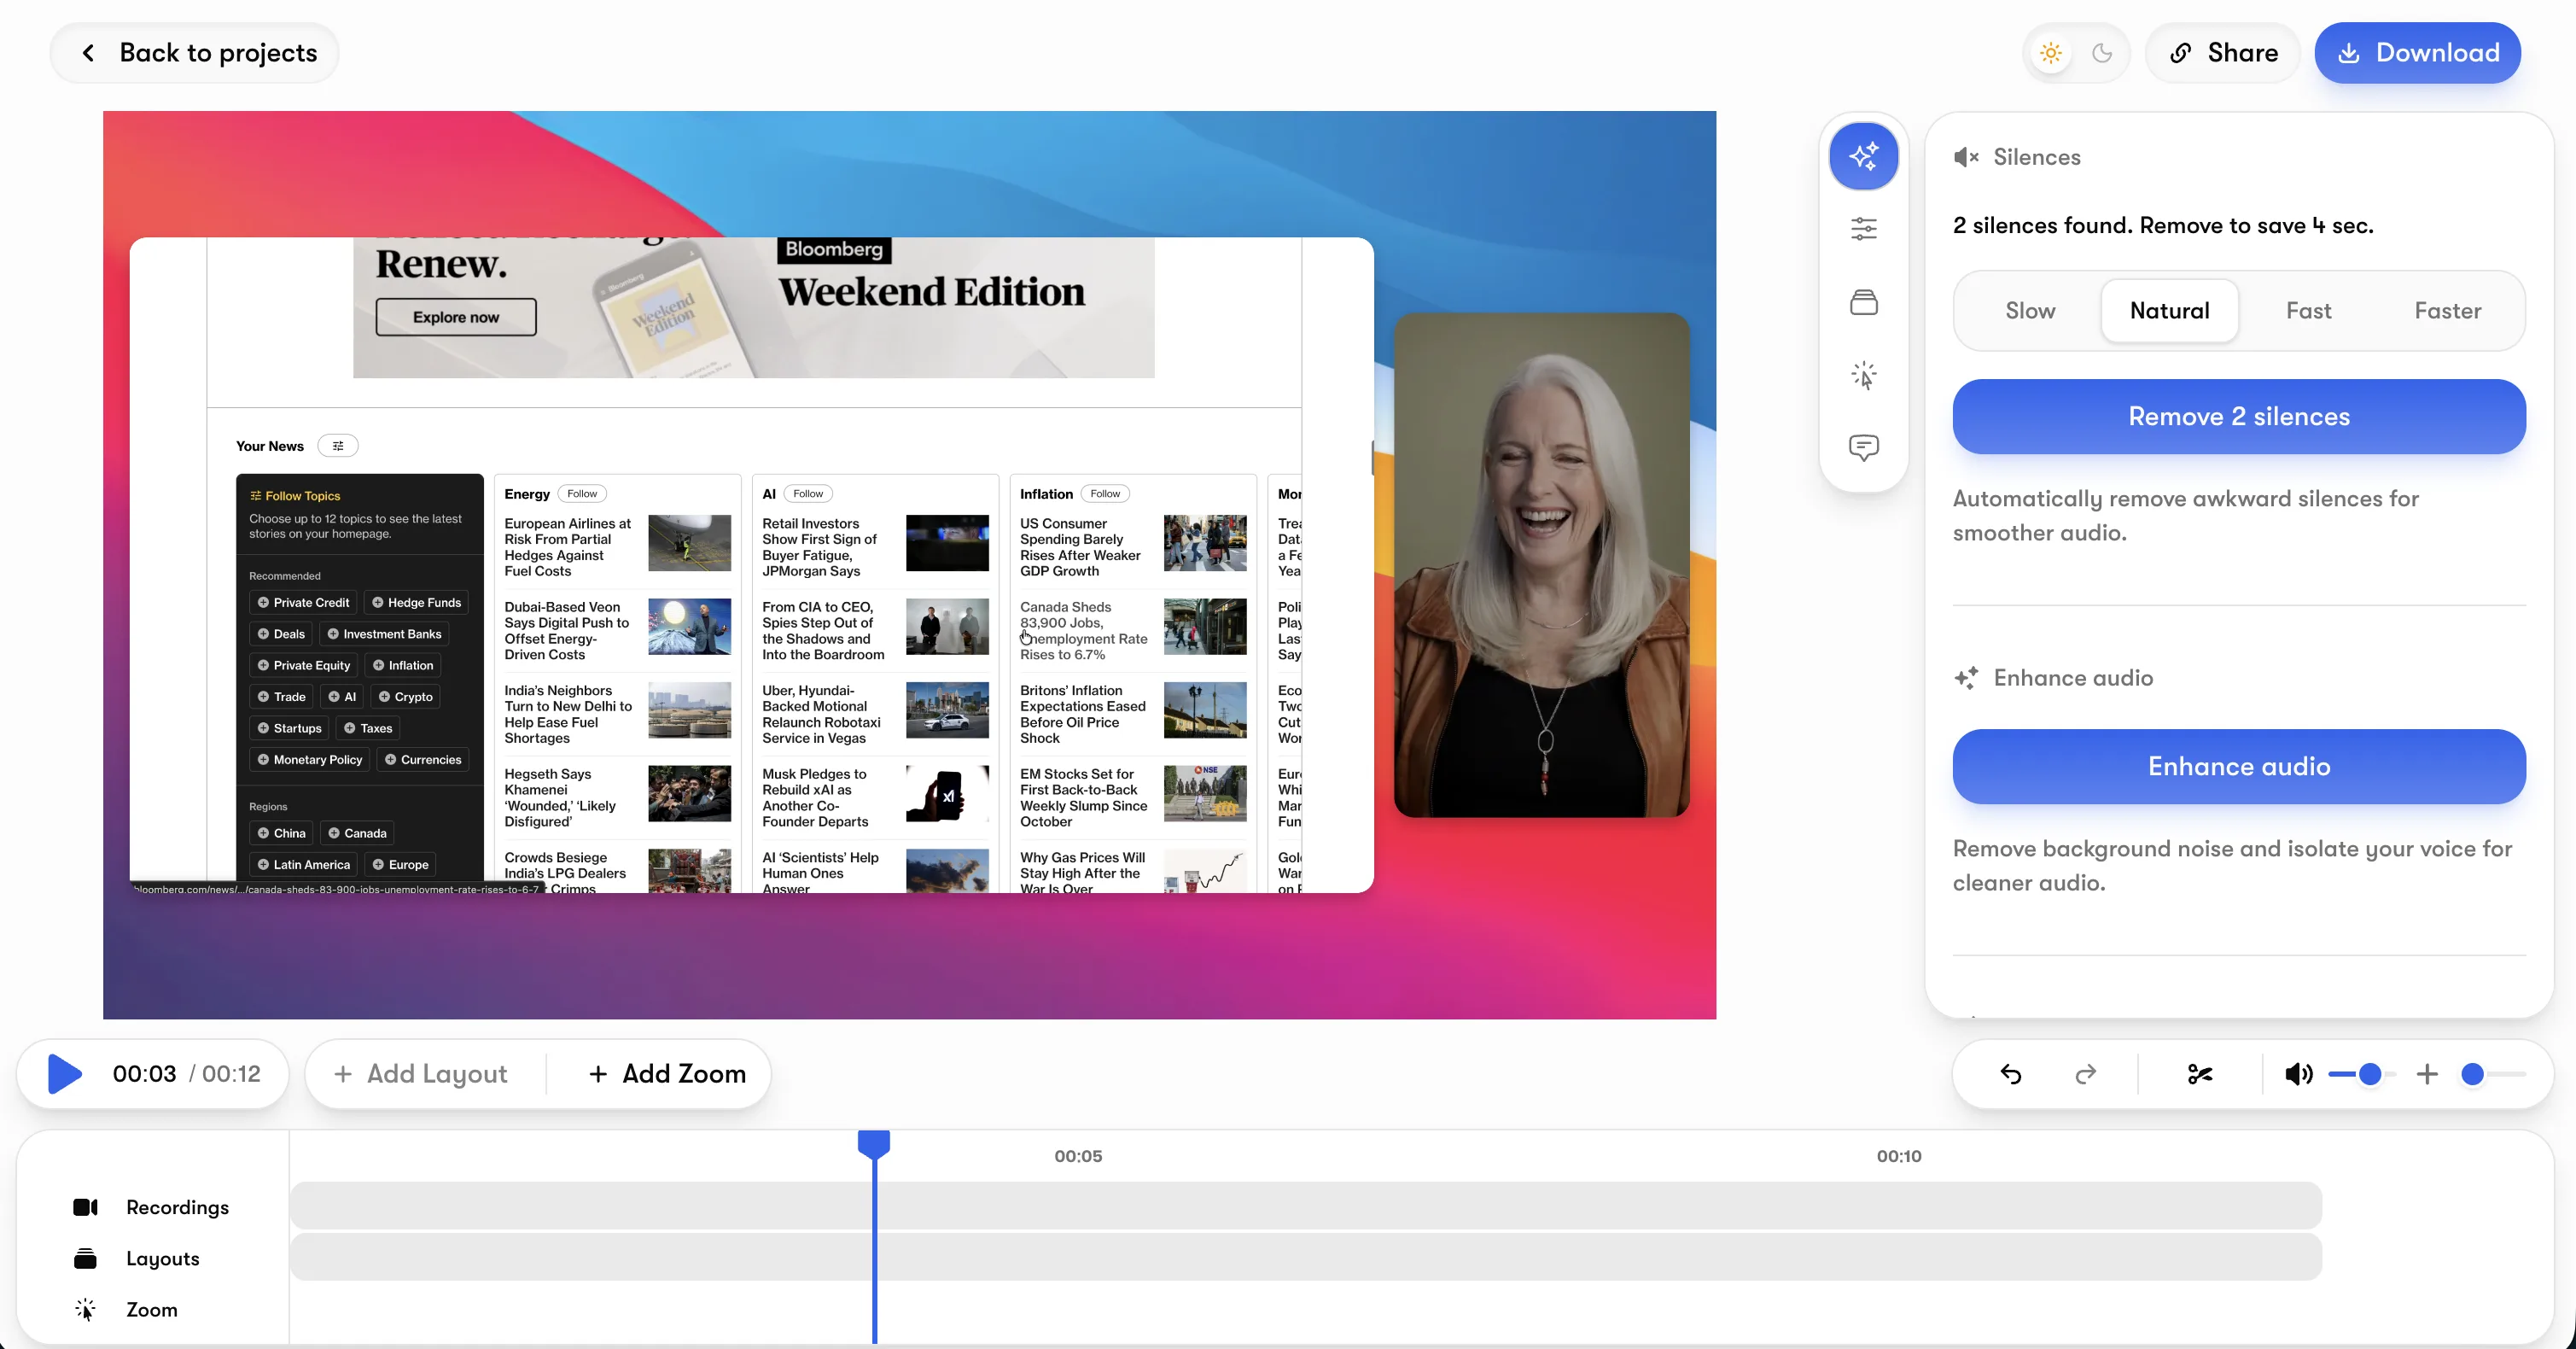Click Remove 2 silences
2576x1349 pixels.
pyautogui.click(x=2239, y=416)
